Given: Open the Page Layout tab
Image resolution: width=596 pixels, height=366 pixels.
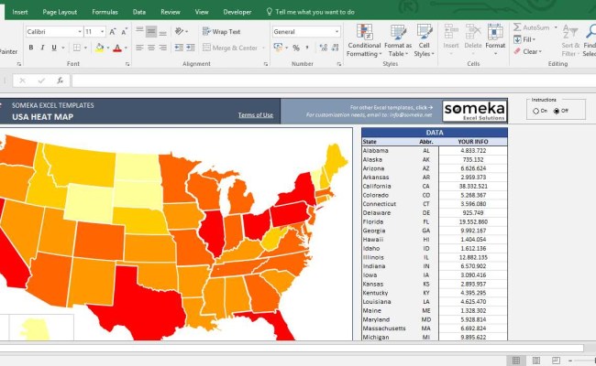Looking at the screenshot, I should click(60, 12).
